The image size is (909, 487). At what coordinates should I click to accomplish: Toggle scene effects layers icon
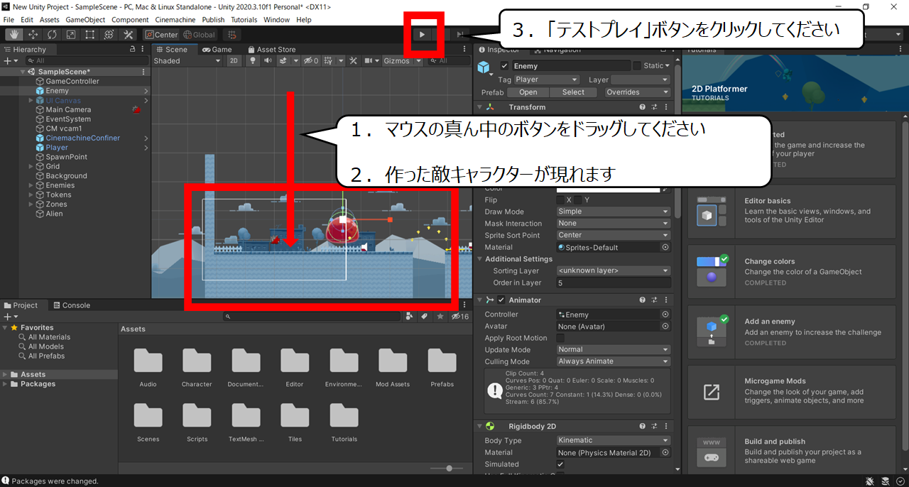pos(283,61)
